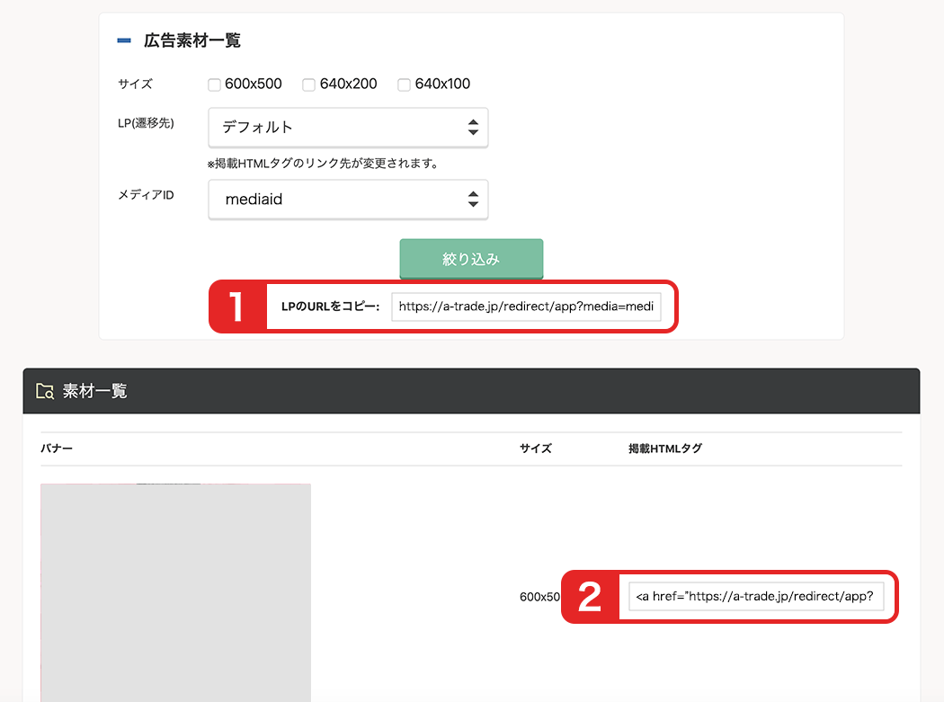Expand the メディアID mediaid dropdown

pos(348,200)
